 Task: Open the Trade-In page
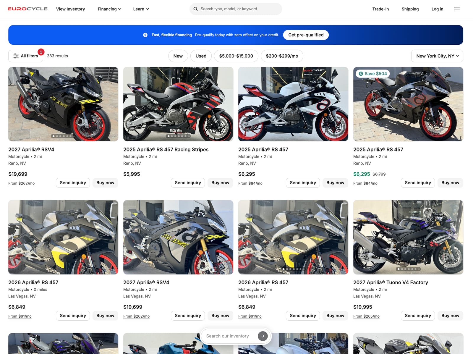pyautogui.click(x=380, y=9)
